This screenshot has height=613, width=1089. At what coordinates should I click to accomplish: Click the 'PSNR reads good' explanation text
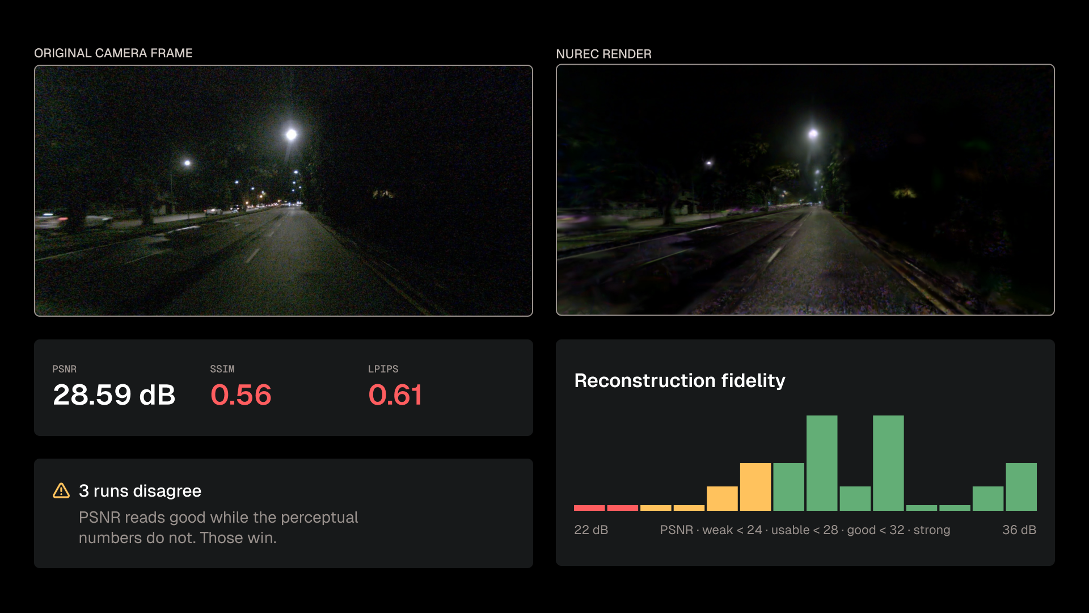218,527
